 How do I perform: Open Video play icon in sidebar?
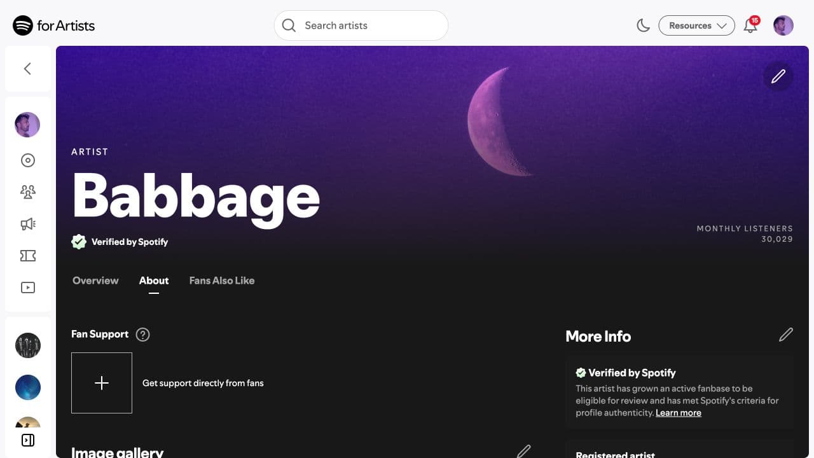pyautogui.click(x=28, y=288)
